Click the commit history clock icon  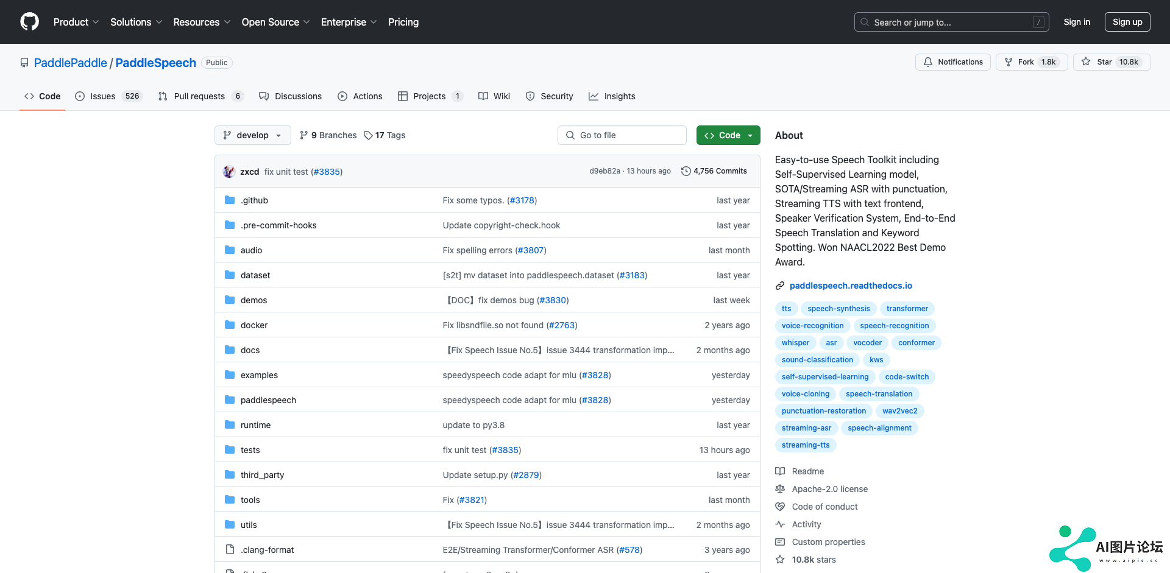(686, 171)
